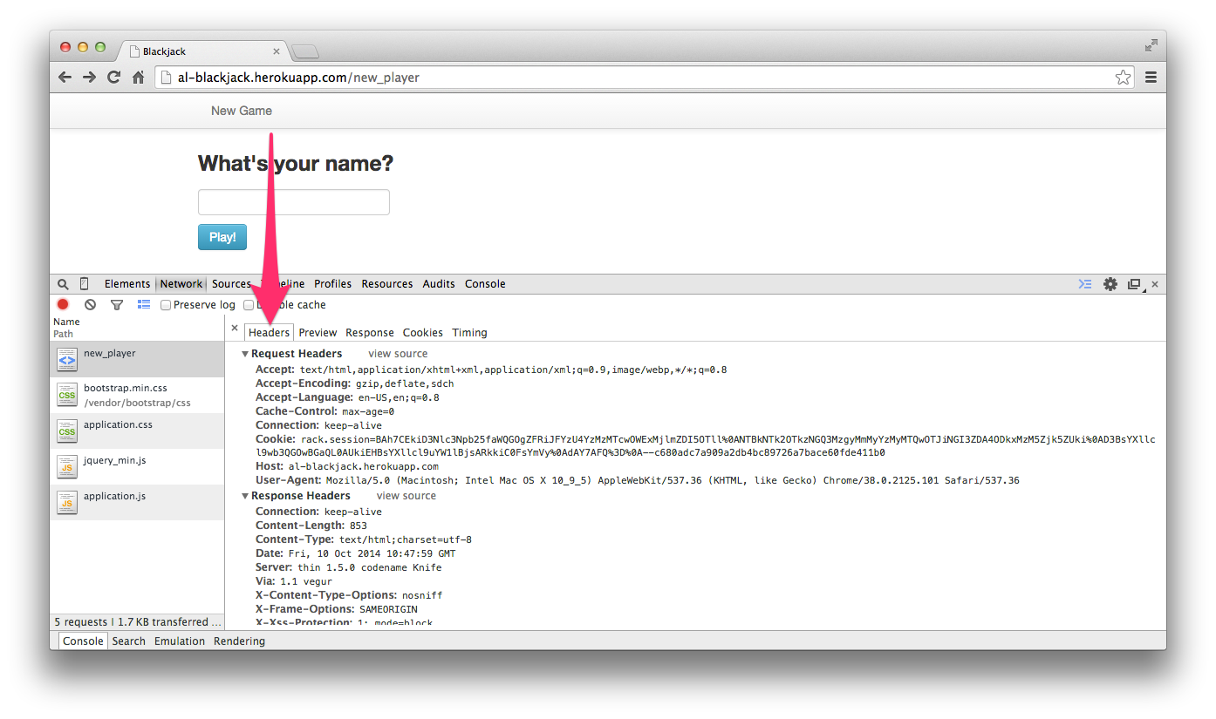Stop recording with red record button
The height and width of the screenshot is (719, 1216).
pos(63,305)
